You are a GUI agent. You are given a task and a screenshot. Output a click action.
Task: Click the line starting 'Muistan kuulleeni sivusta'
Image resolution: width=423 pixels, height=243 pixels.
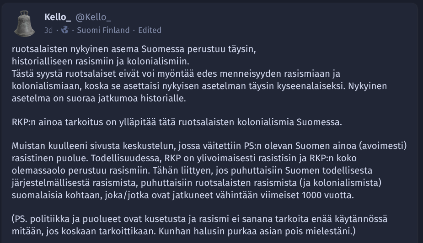click(209, 146)
